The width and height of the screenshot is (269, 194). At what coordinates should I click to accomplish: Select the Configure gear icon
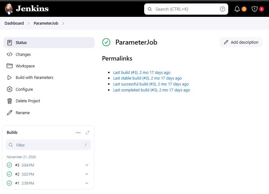(x=10, y=89)
